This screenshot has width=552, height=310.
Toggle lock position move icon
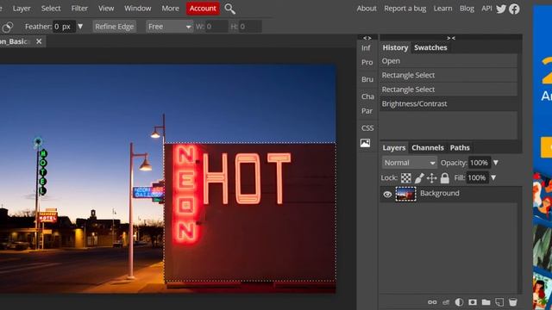pos(431,178)
